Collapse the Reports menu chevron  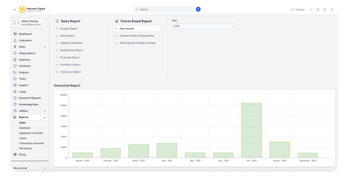[x=44, y=117]
